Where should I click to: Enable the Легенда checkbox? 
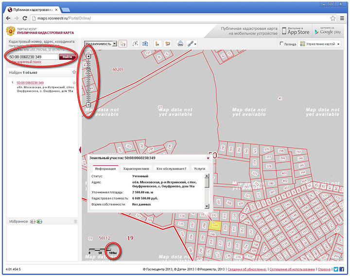point(282,44)
